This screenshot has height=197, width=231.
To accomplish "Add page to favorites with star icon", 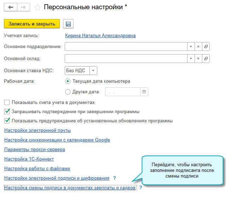I will [37, 7].
